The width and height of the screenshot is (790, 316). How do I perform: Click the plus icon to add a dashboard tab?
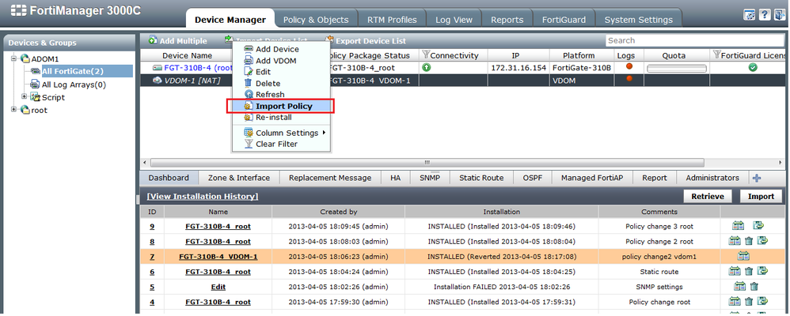pyautogui.click(x=756, y=178)
